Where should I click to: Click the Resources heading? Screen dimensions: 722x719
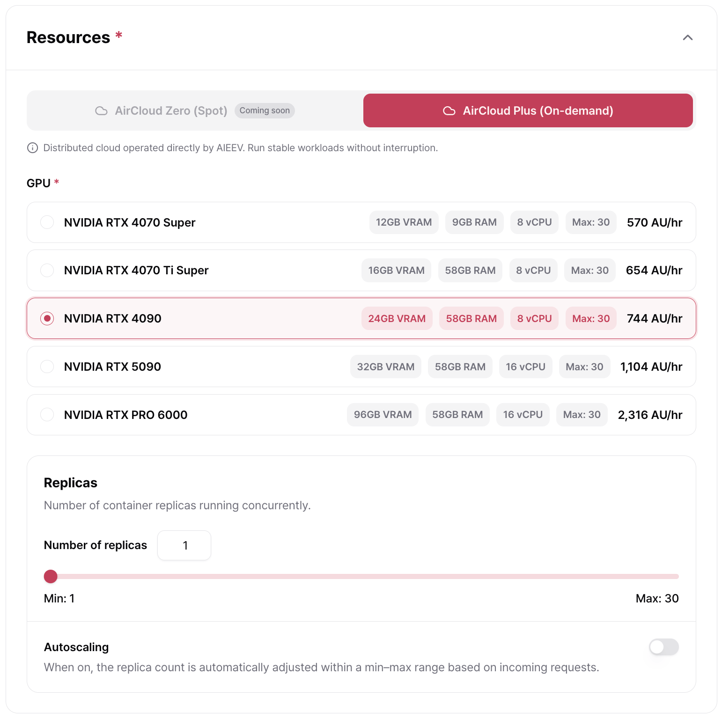[x=68, y=37]
